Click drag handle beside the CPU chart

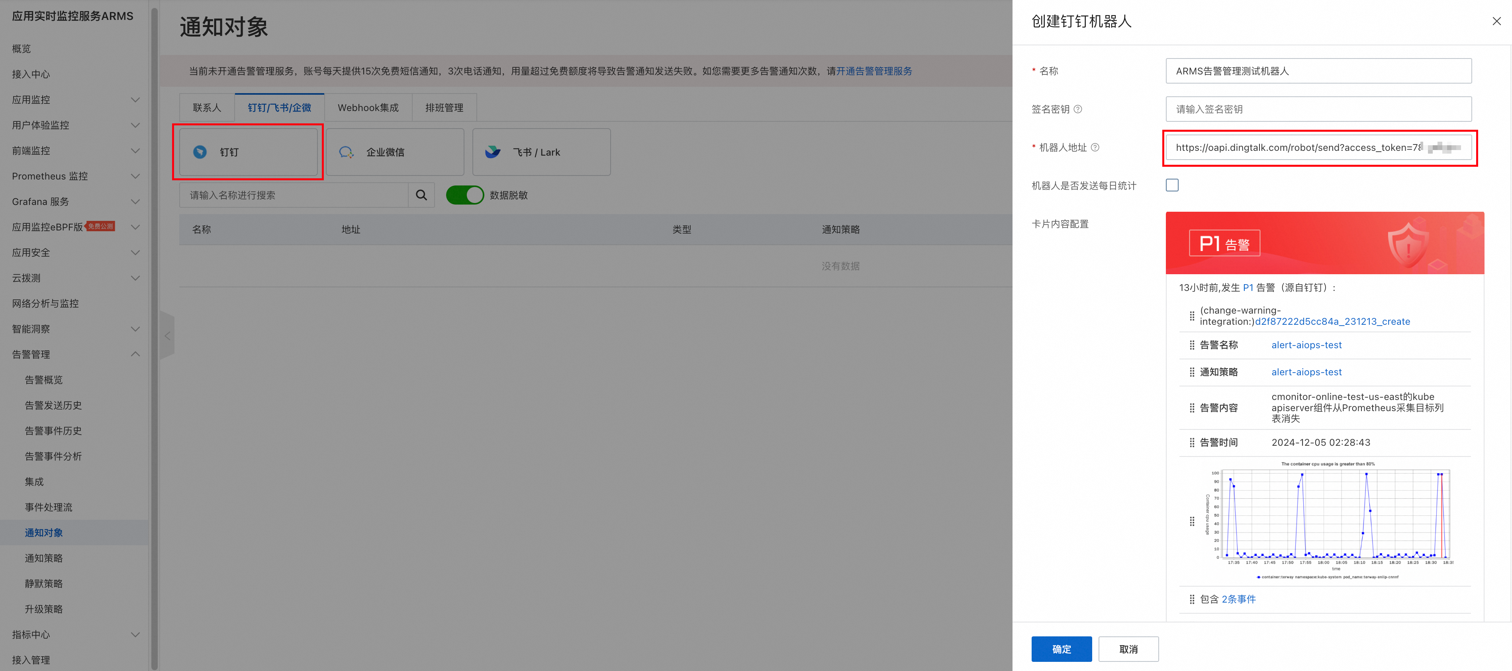tap(1191, 521)
